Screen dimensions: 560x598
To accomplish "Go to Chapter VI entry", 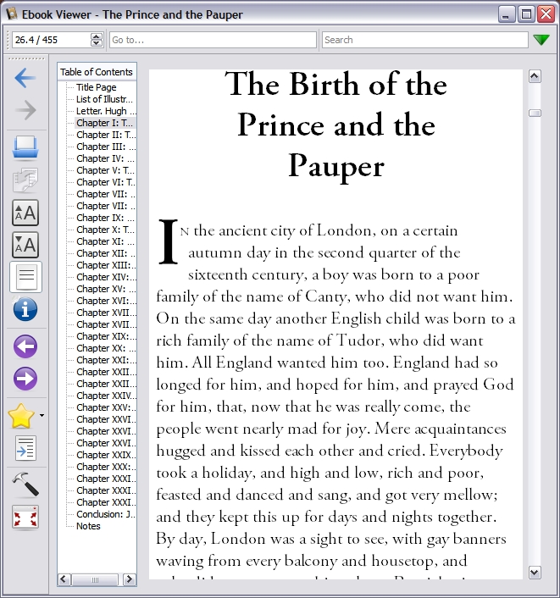I will click(106, 182).
